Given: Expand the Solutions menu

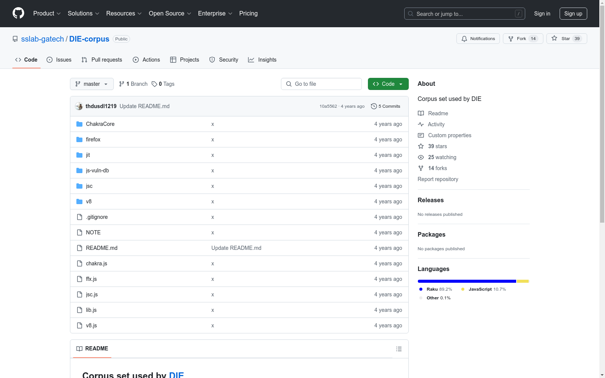Looking at the screenshot, I should click(x=84, y=13).
